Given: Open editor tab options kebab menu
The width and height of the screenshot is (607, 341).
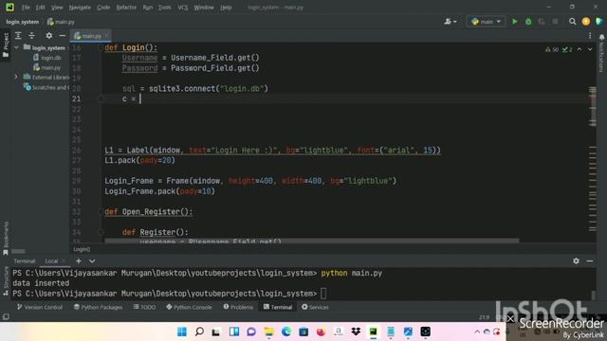Looking at the screenshot, I should point(590,36).
